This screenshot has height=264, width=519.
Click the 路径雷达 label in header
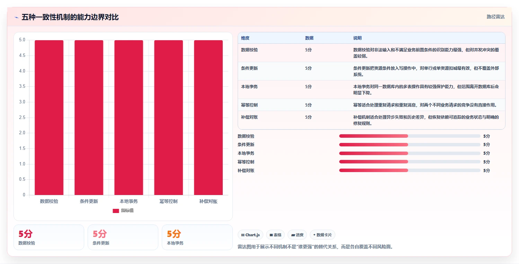click(x=496, y=17)
